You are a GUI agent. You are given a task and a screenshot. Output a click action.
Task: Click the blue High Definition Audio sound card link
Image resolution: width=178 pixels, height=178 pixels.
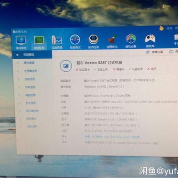coord(112,137)
